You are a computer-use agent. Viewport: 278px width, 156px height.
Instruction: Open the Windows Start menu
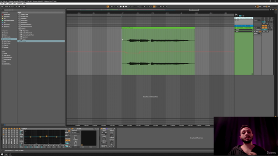pos(2,154)
